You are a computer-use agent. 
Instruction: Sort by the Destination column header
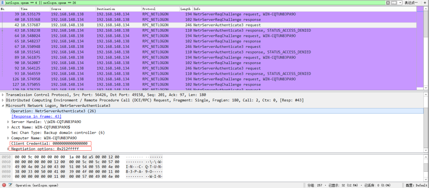(x=118, y=9)
